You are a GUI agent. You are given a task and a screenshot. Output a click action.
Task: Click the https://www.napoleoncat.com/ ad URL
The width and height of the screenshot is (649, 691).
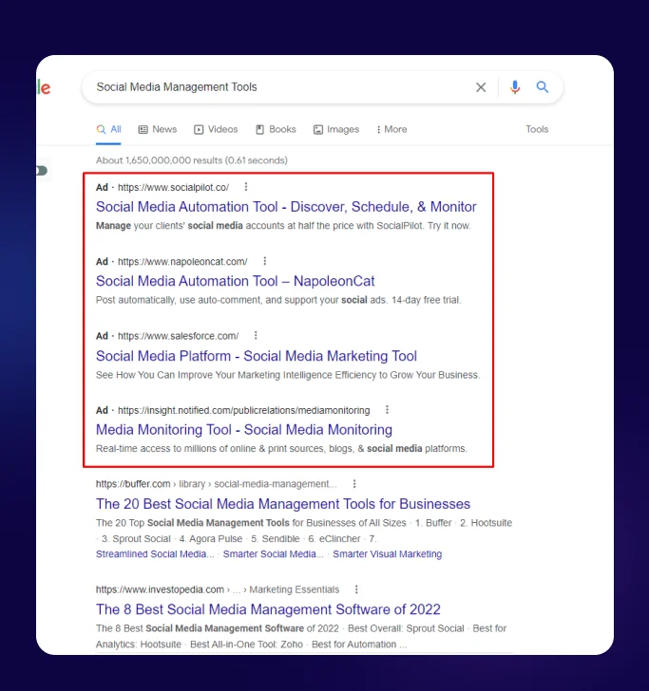182,261
